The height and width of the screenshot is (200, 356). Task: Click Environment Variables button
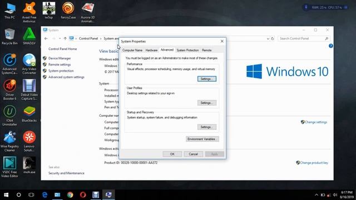[x=202, y=139]
